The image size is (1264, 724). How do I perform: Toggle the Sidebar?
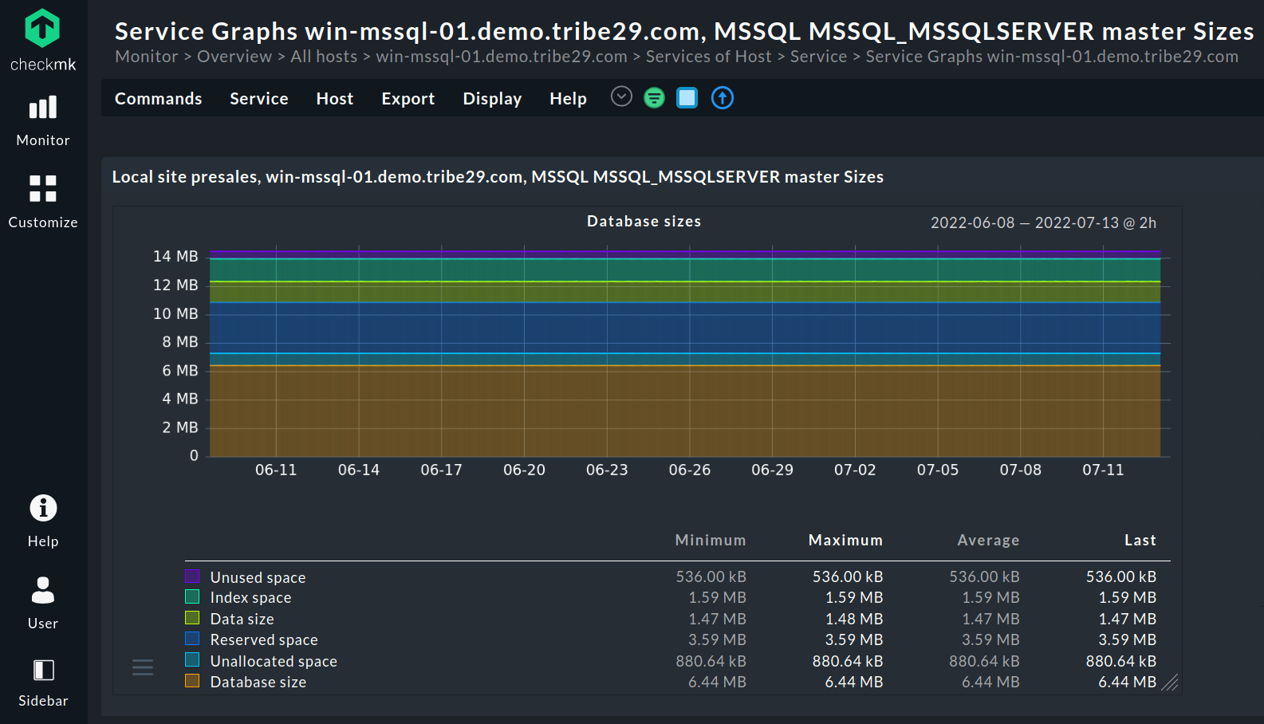(43, 683)
